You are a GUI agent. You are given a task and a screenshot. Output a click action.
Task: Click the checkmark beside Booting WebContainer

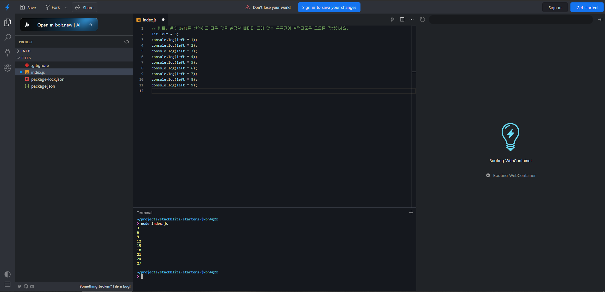tap(488, 175)
